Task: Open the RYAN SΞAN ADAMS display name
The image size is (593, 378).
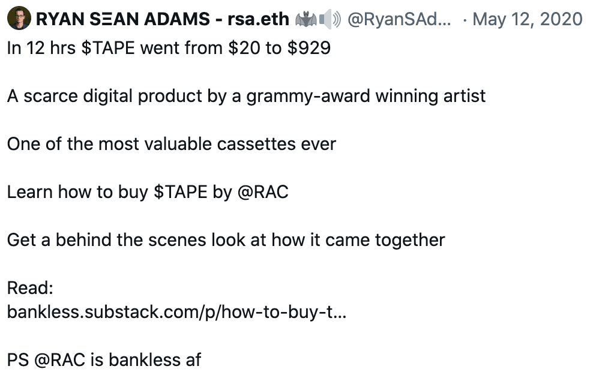Action: pyautogui.click(x=122, y=19)
